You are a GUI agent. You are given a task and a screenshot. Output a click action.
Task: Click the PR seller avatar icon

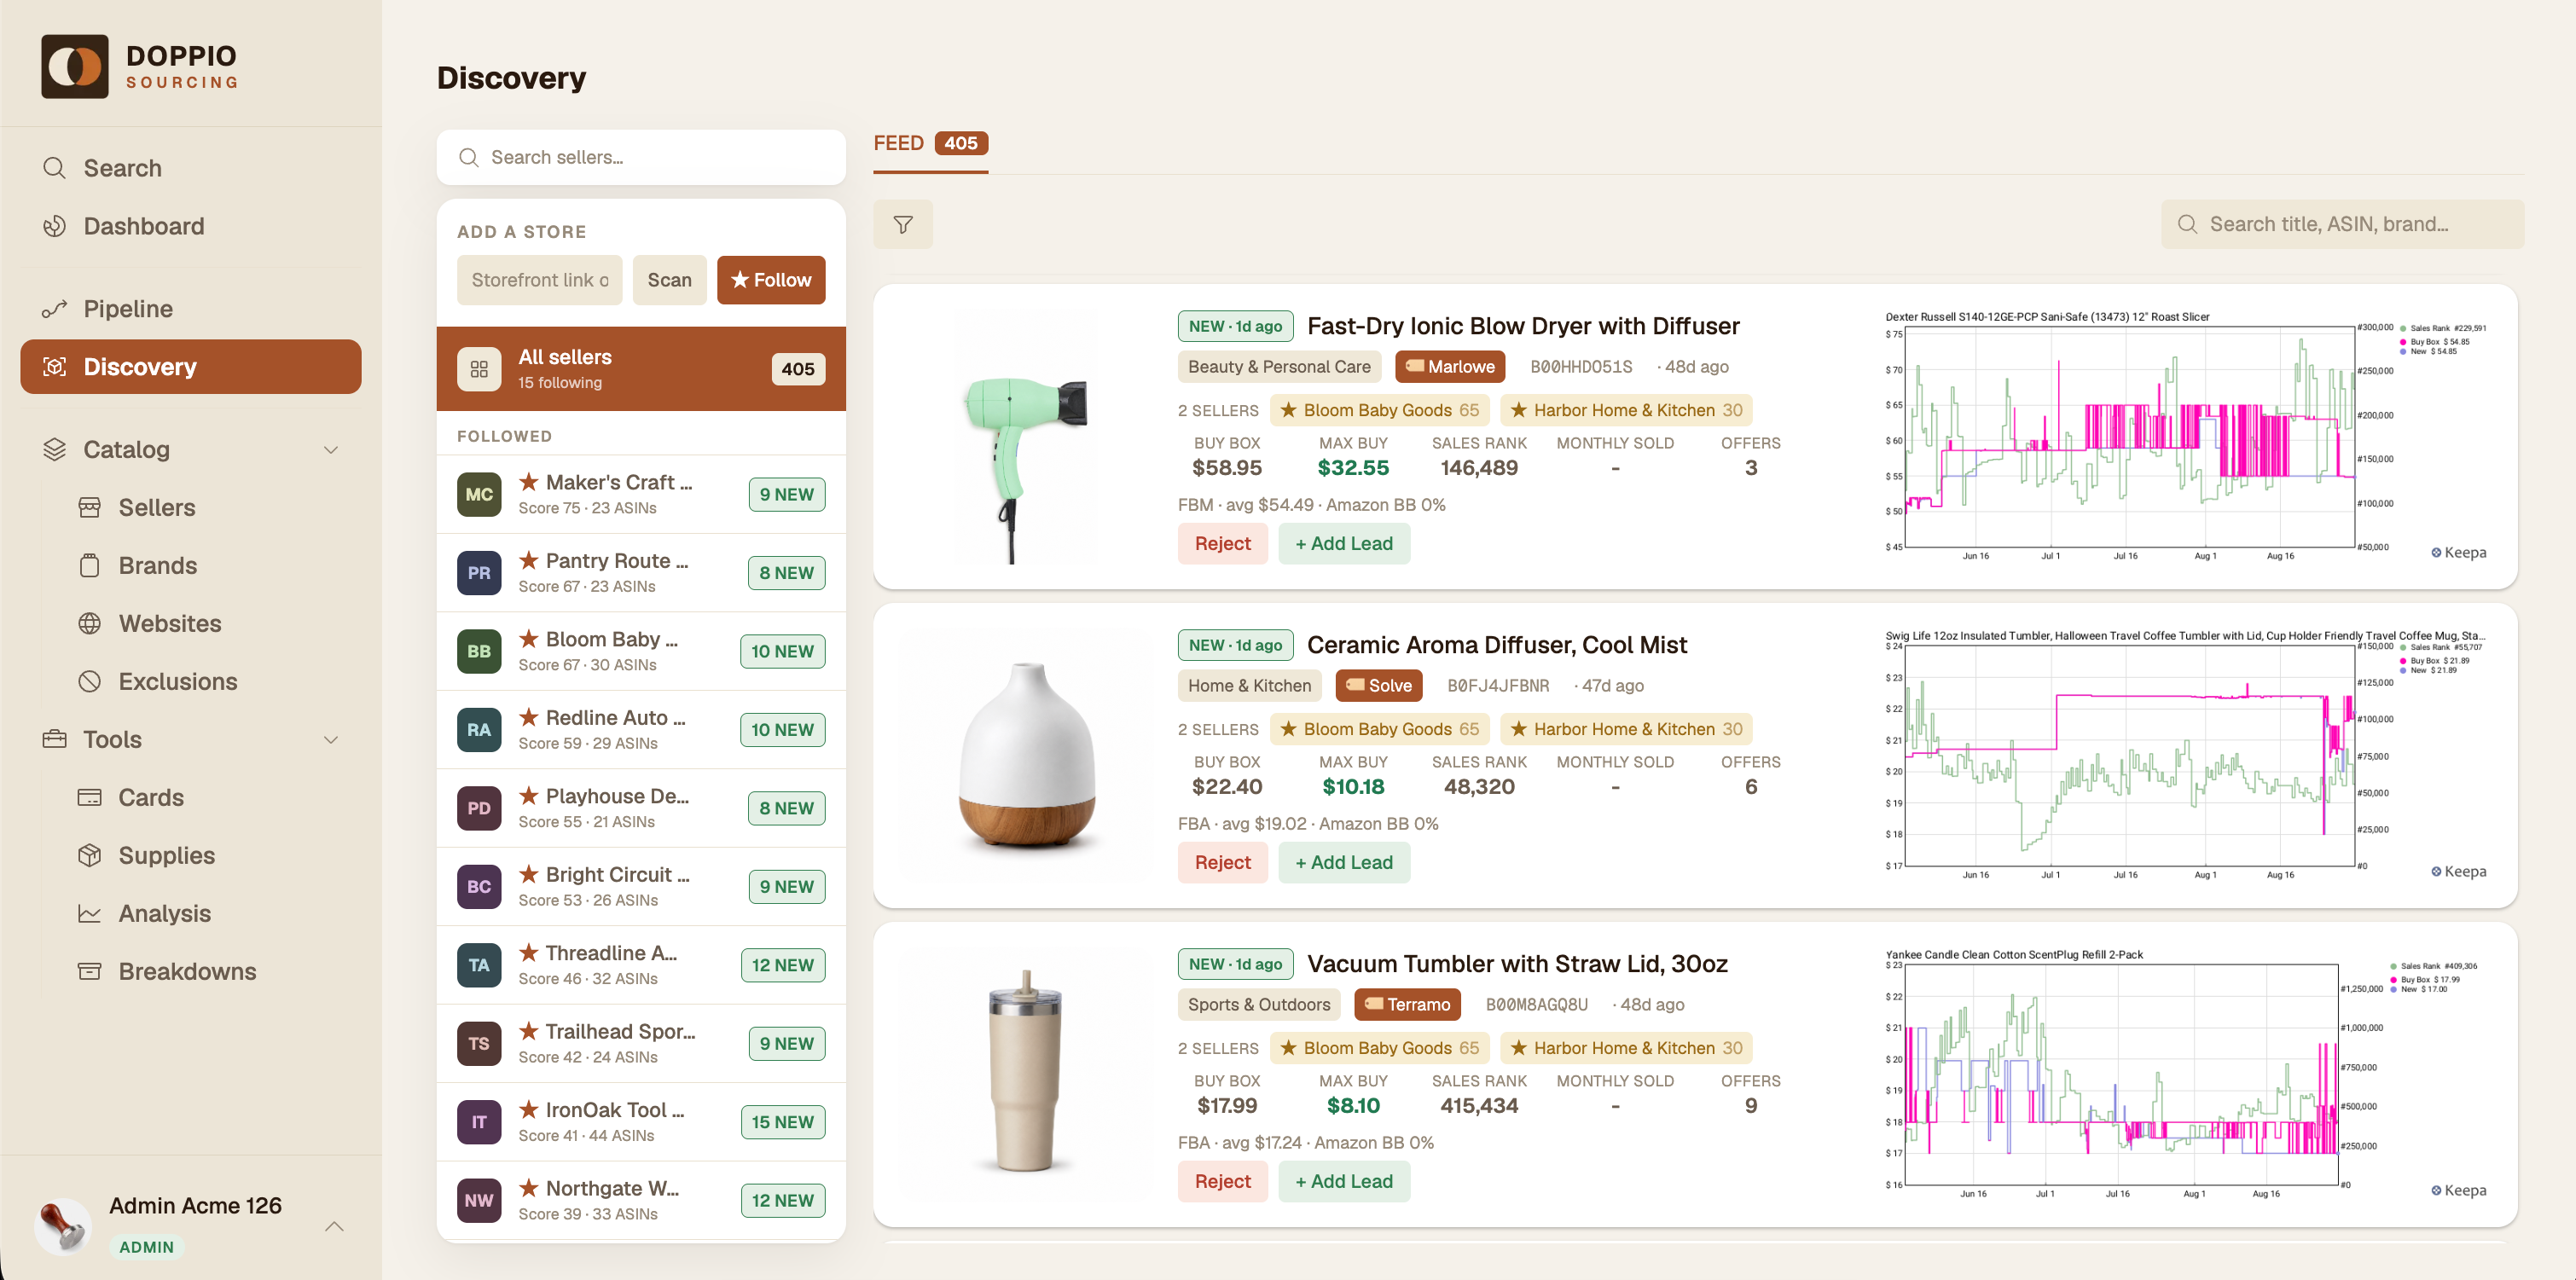pos(479,573)
